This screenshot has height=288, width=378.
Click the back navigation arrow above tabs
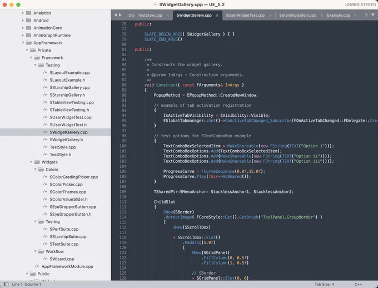click(116, 15)
